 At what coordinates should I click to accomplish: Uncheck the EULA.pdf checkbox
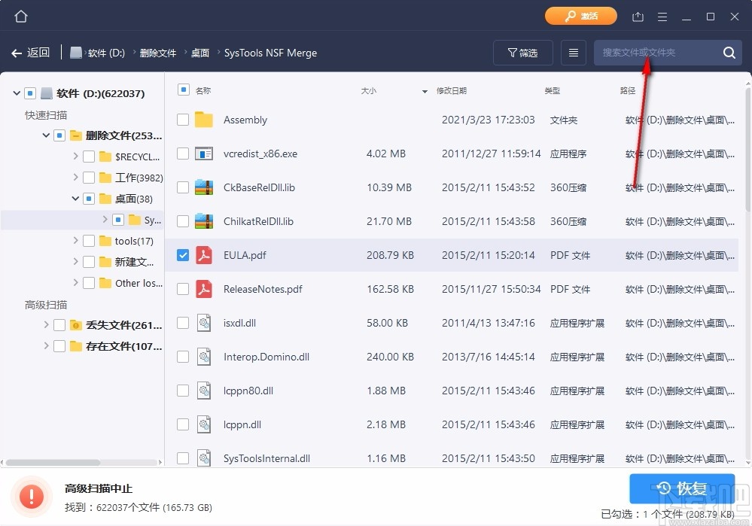point(182,255)
